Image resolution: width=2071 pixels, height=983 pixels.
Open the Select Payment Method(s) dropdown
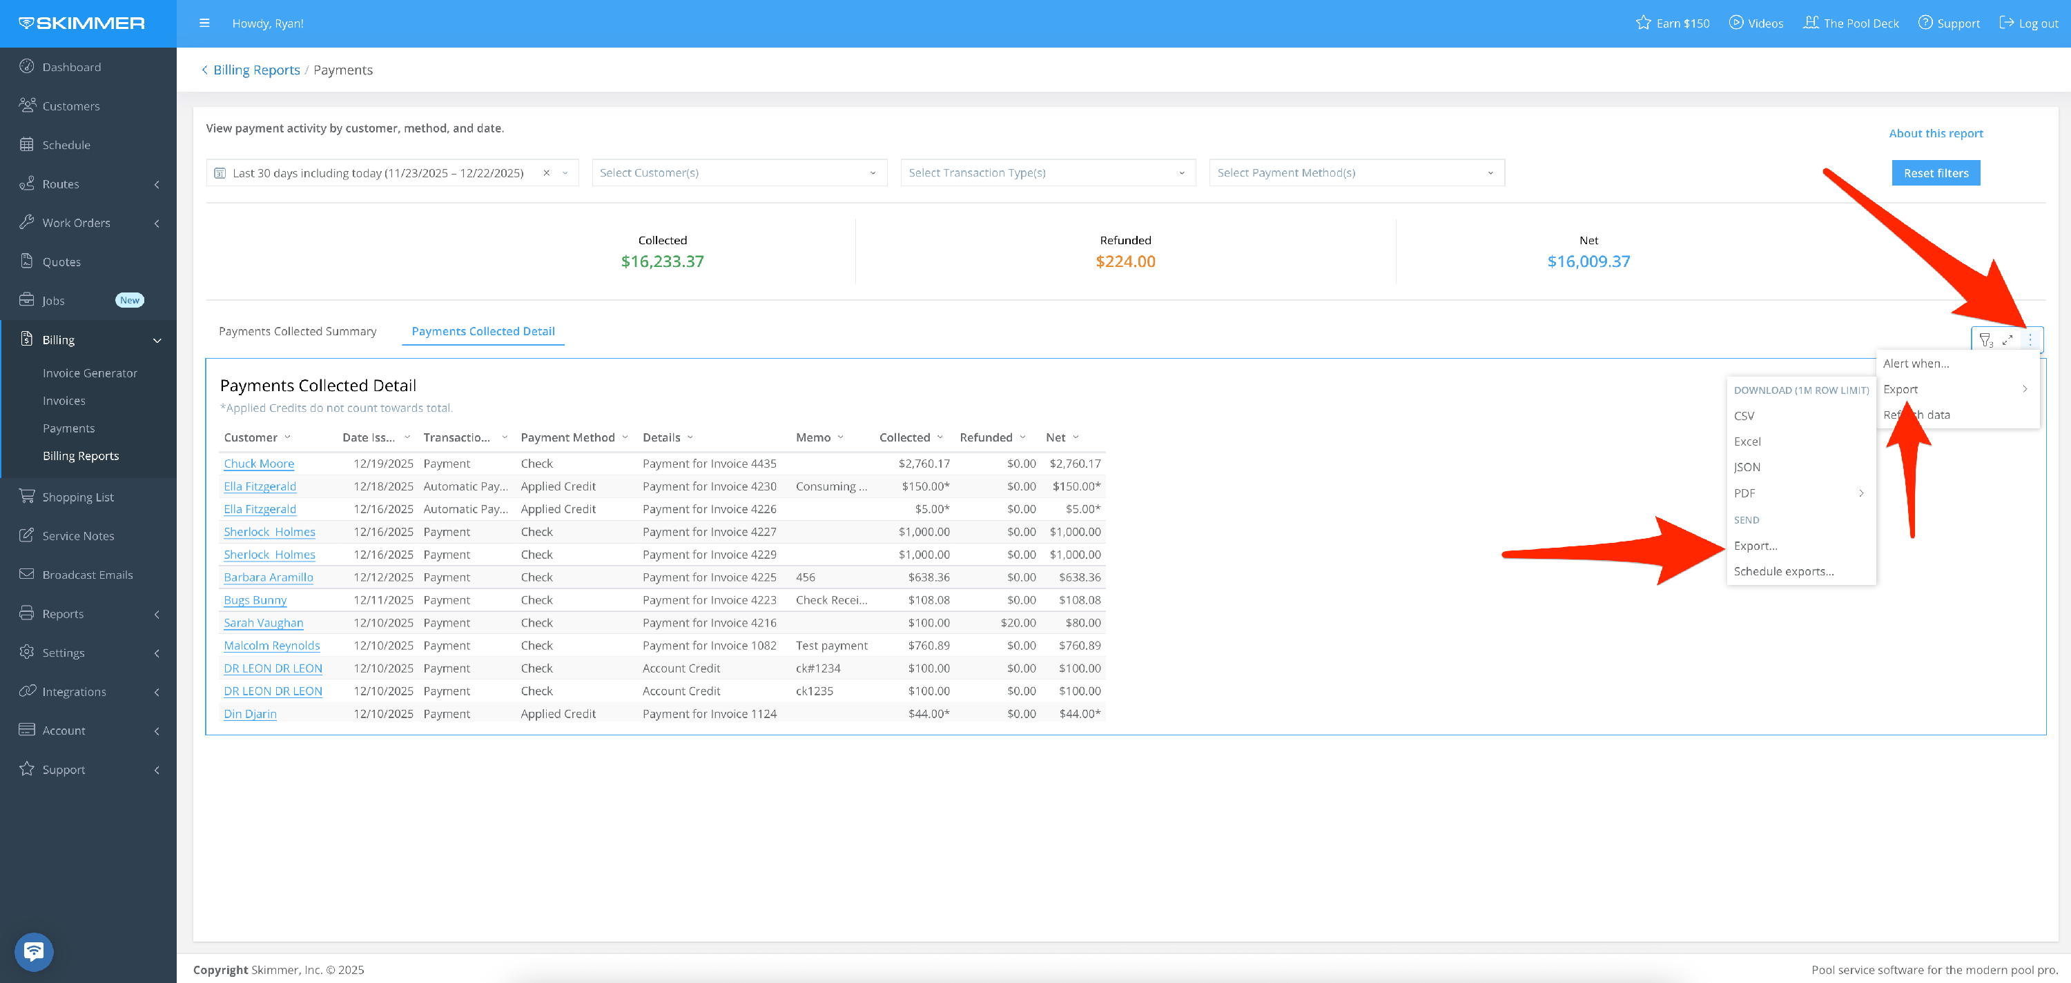(x=1356, y=172)
